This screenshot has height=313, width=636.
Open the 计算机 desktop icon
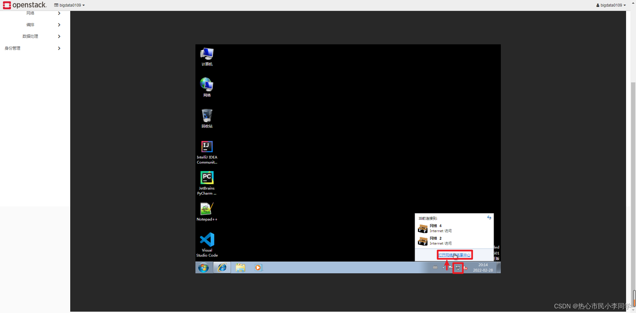tap(207, 57)
